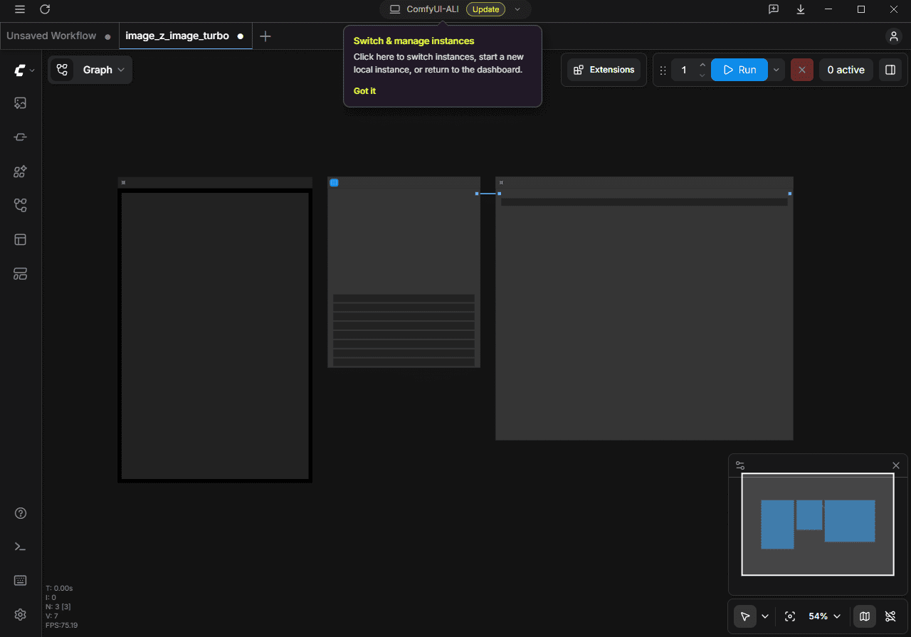The width and height of the screenshot is (911, 637).
Task: Run the workflow with the Run button
Action: coord(739,70)
